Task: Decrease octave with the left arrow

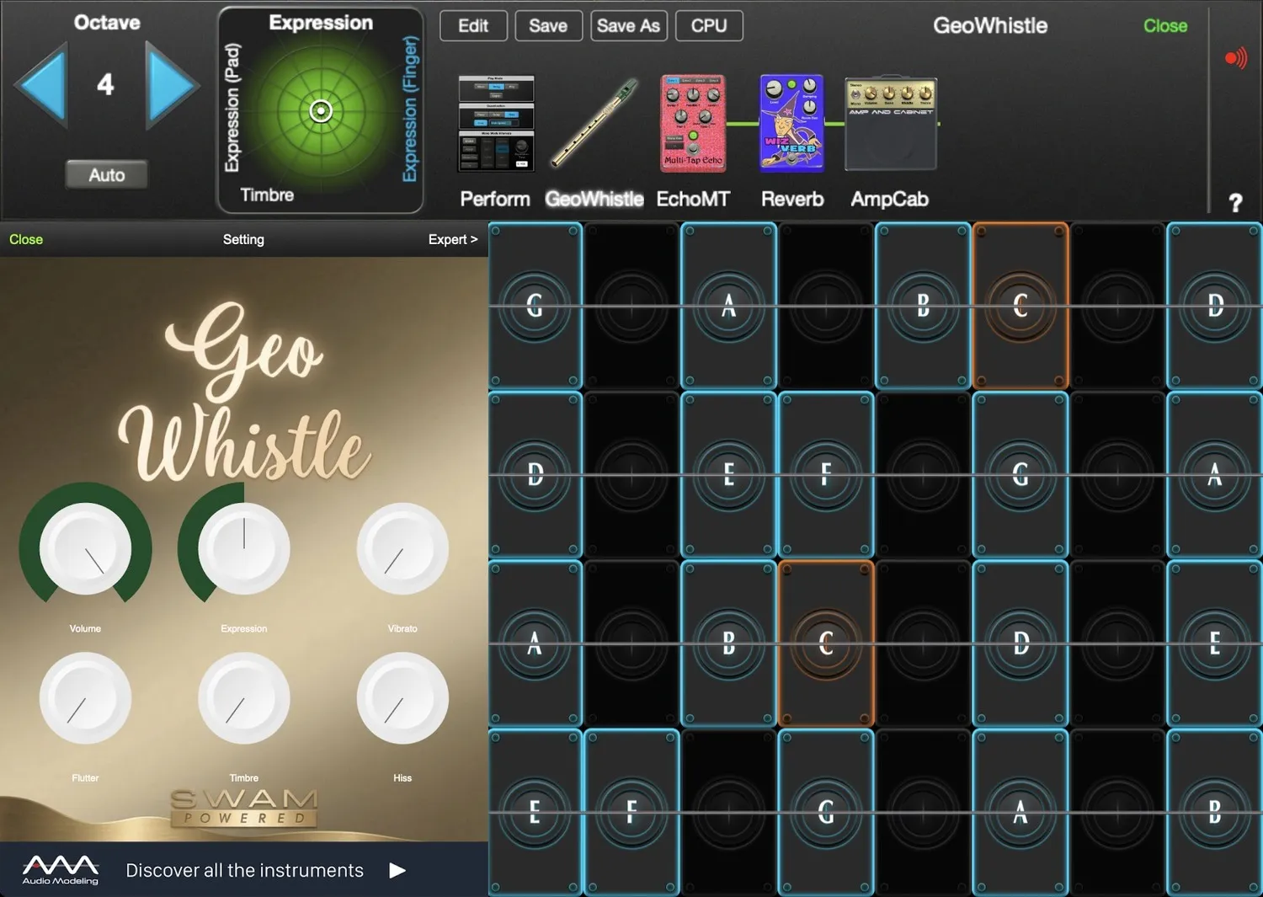Action: pos(41,85)
